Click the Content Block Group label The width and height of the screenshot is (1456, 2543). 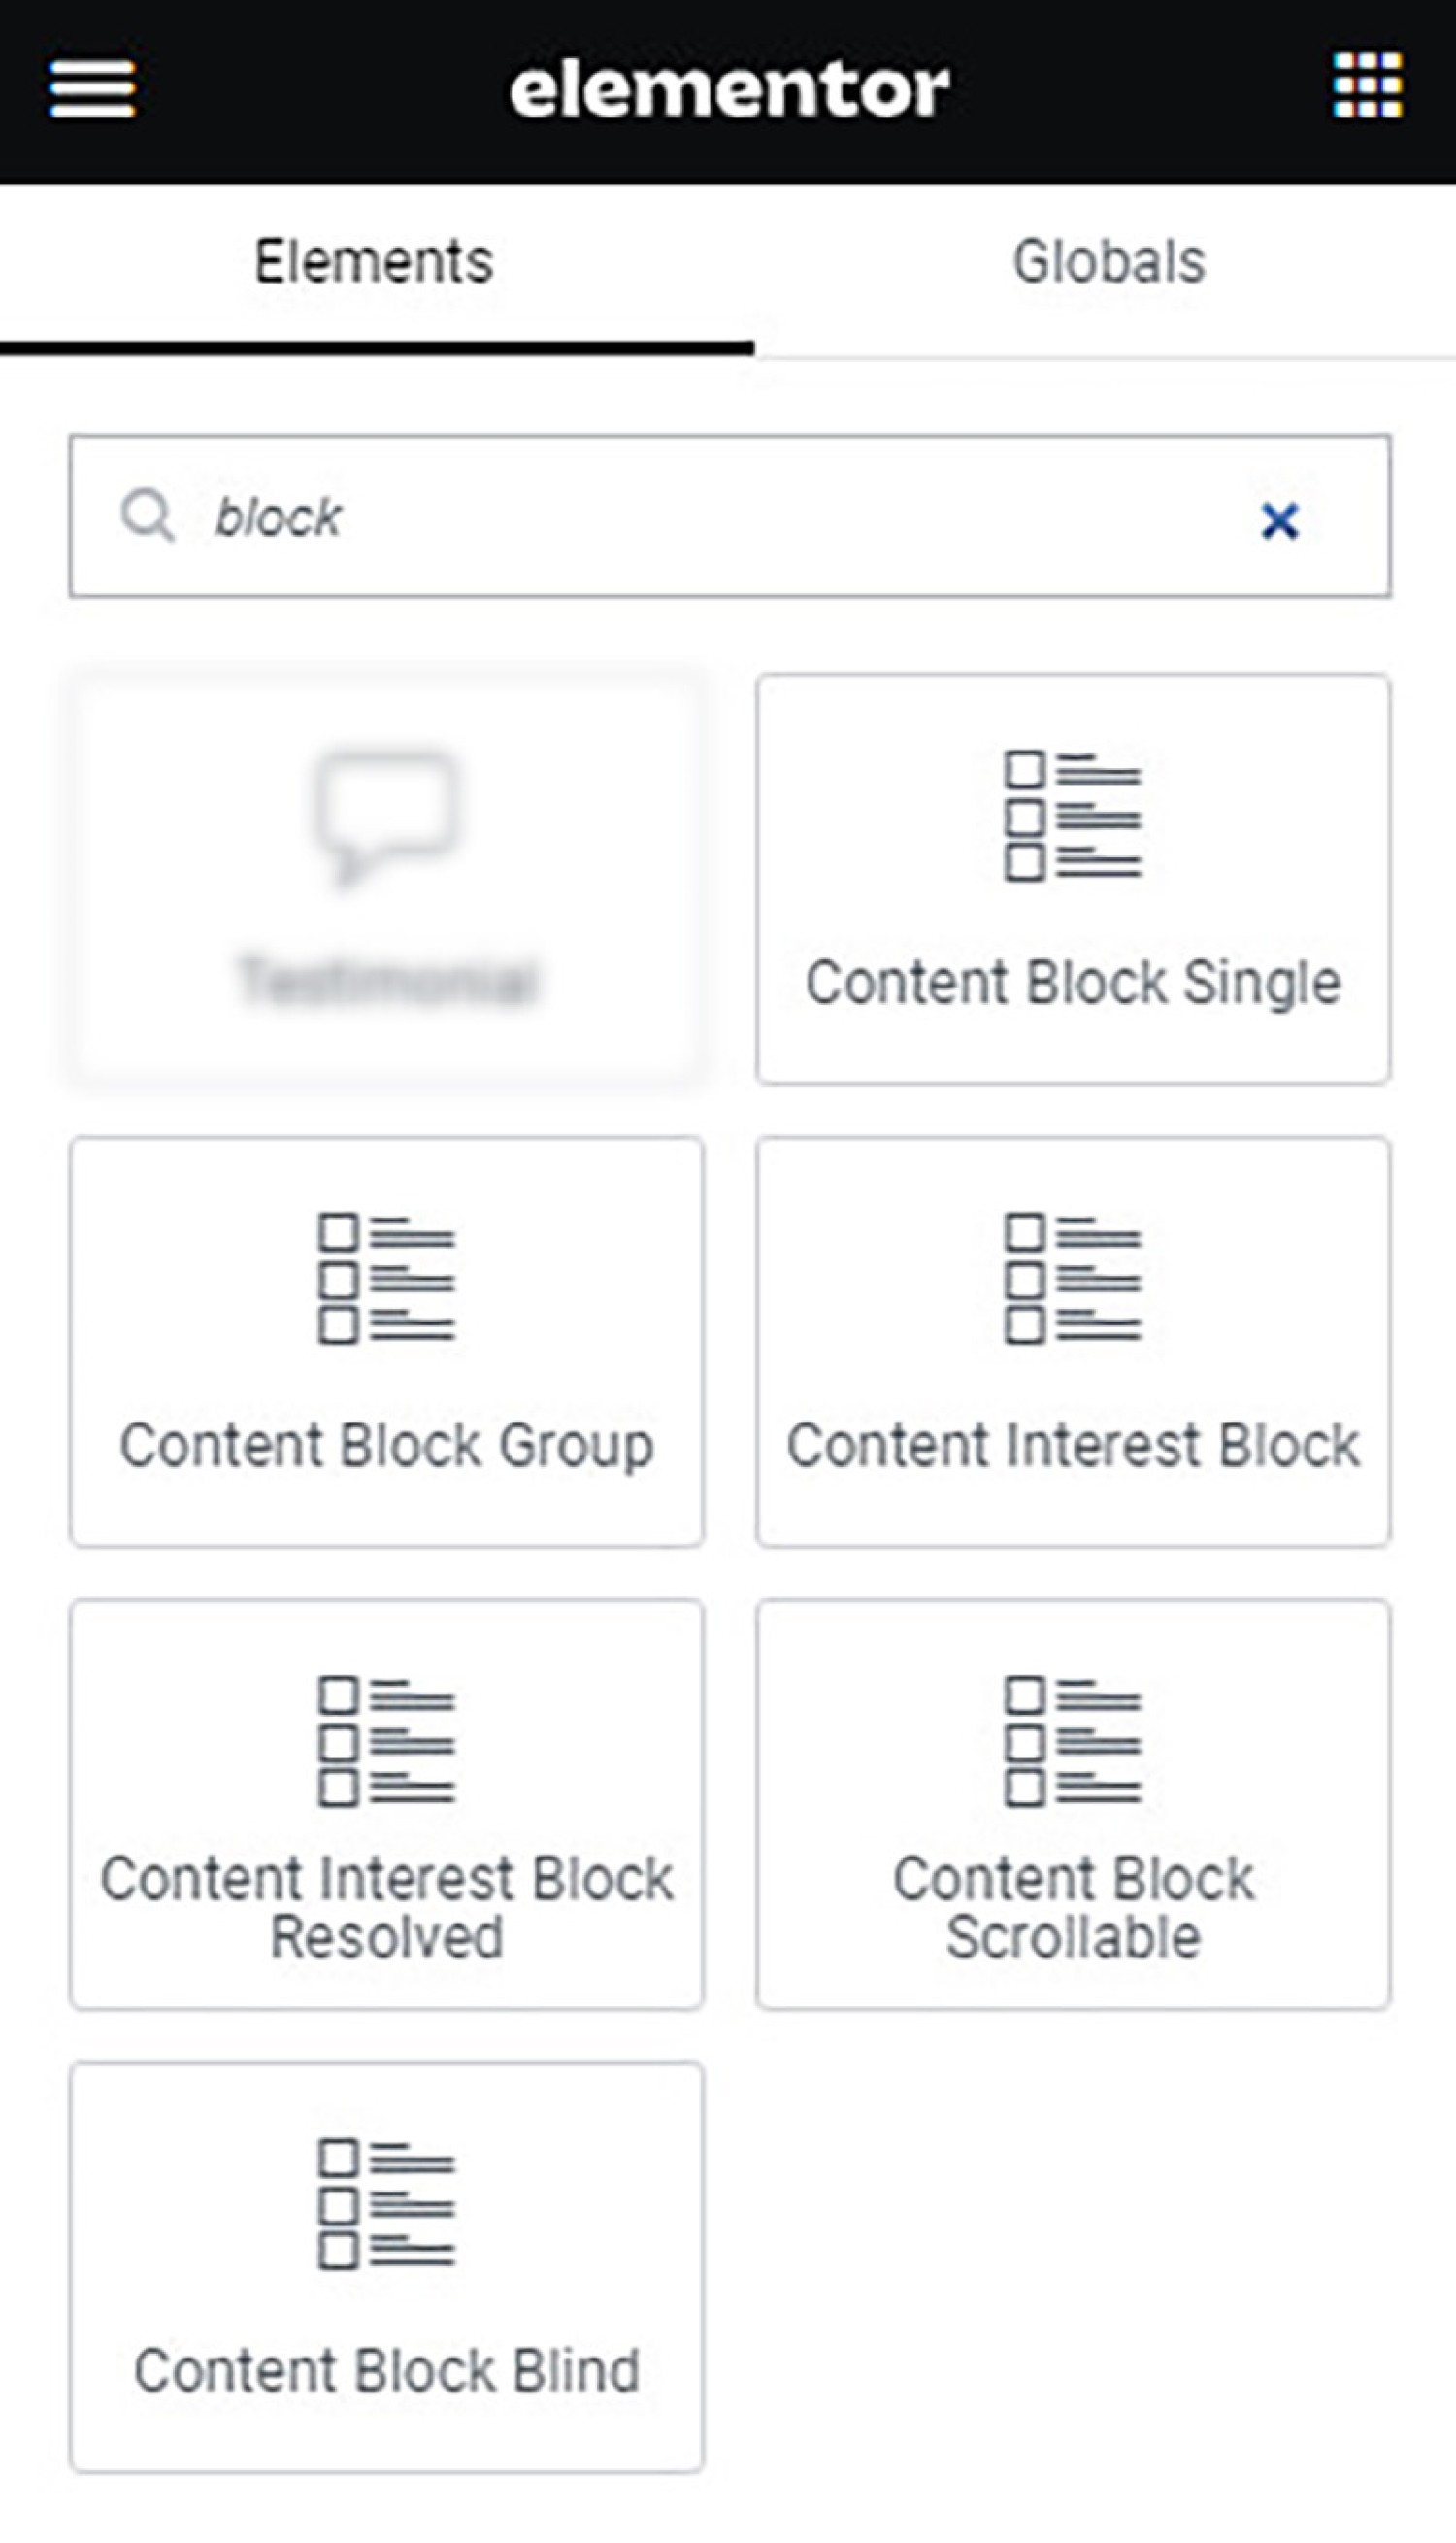386,1445
